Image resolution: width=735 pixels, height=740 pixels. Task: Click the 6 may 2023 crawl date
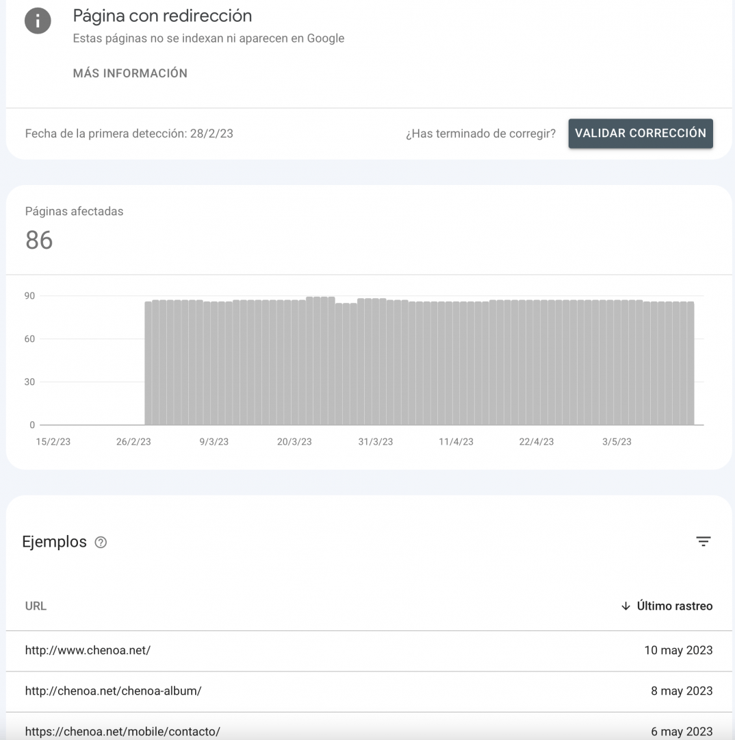pos(681,732)
